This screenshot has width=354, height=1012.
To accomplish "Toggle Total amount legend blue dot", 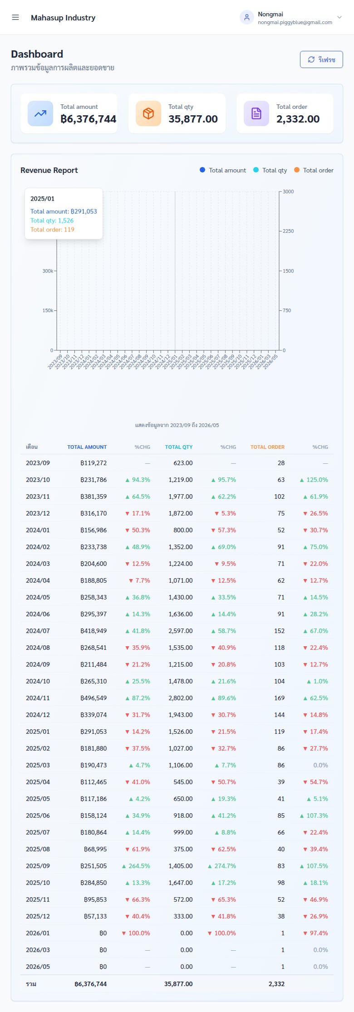I will 202,170.
